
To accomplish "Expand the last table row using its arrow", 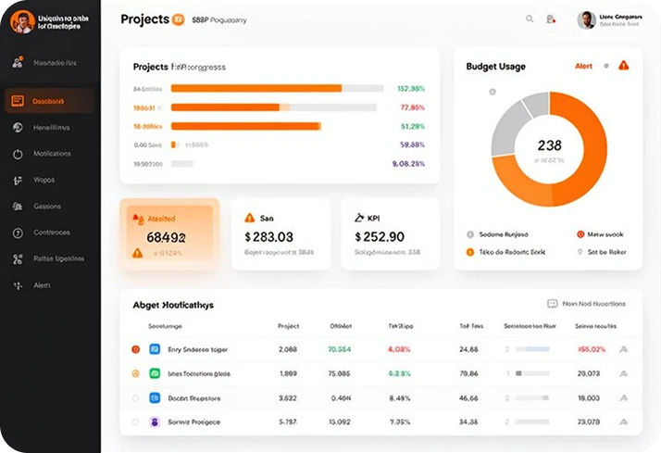I will click(x=623, y=422).
